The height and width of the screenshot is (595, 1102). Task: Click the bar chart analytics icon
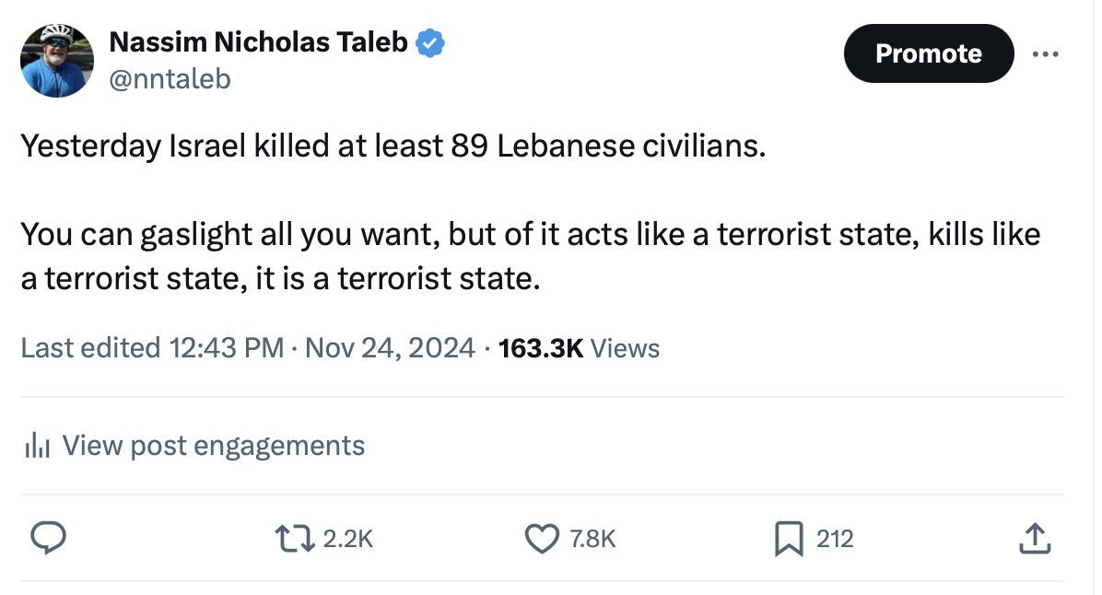[37, 447]
